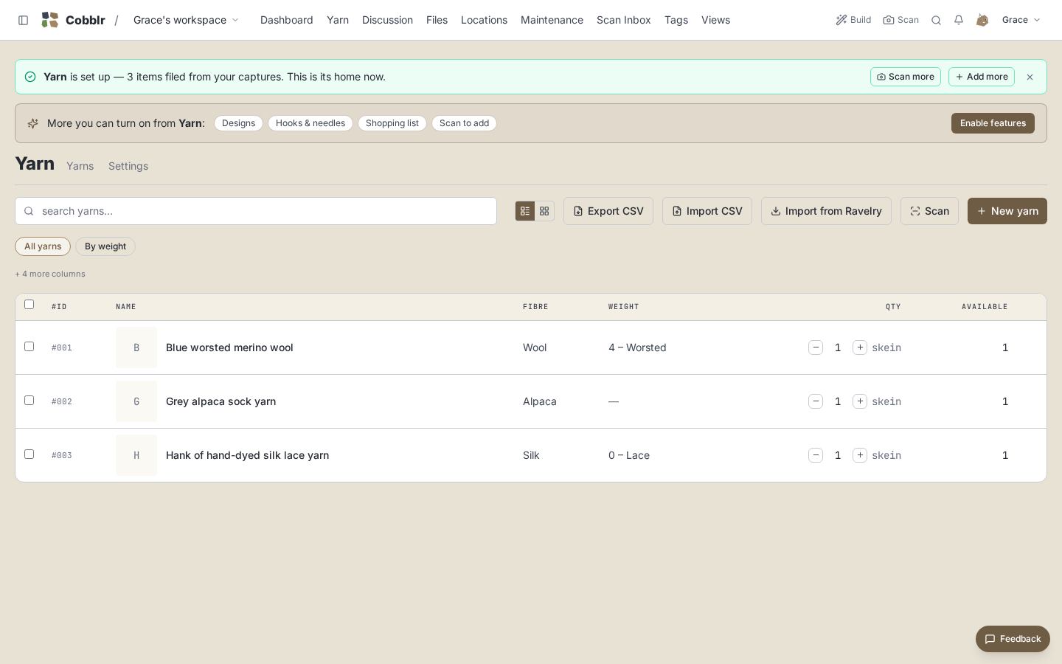The height and width of the screenshot is (664, 1062).
Task: Click the search yarns input field
Action: [256, 211]
